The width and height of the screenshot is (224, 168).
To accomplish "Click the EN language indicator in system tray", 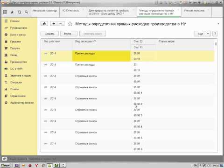I will [x=195, y=166].
